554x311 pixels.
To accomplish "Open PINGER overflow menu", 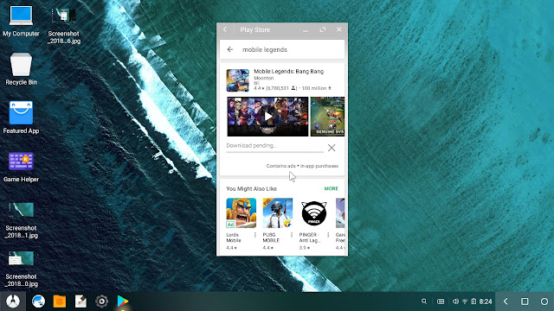I will (x=328, y=235).
